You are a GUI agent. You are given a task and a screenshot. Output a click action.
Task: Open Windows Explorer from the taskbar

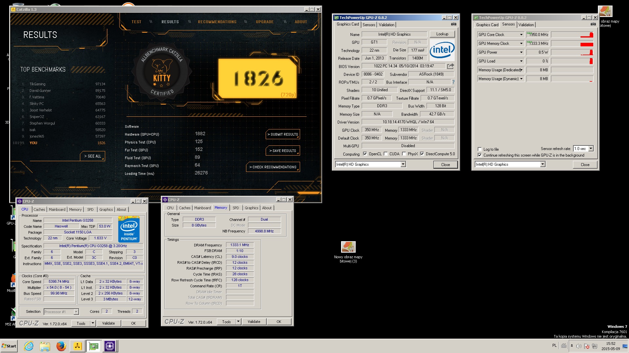(x=45, y=346)
